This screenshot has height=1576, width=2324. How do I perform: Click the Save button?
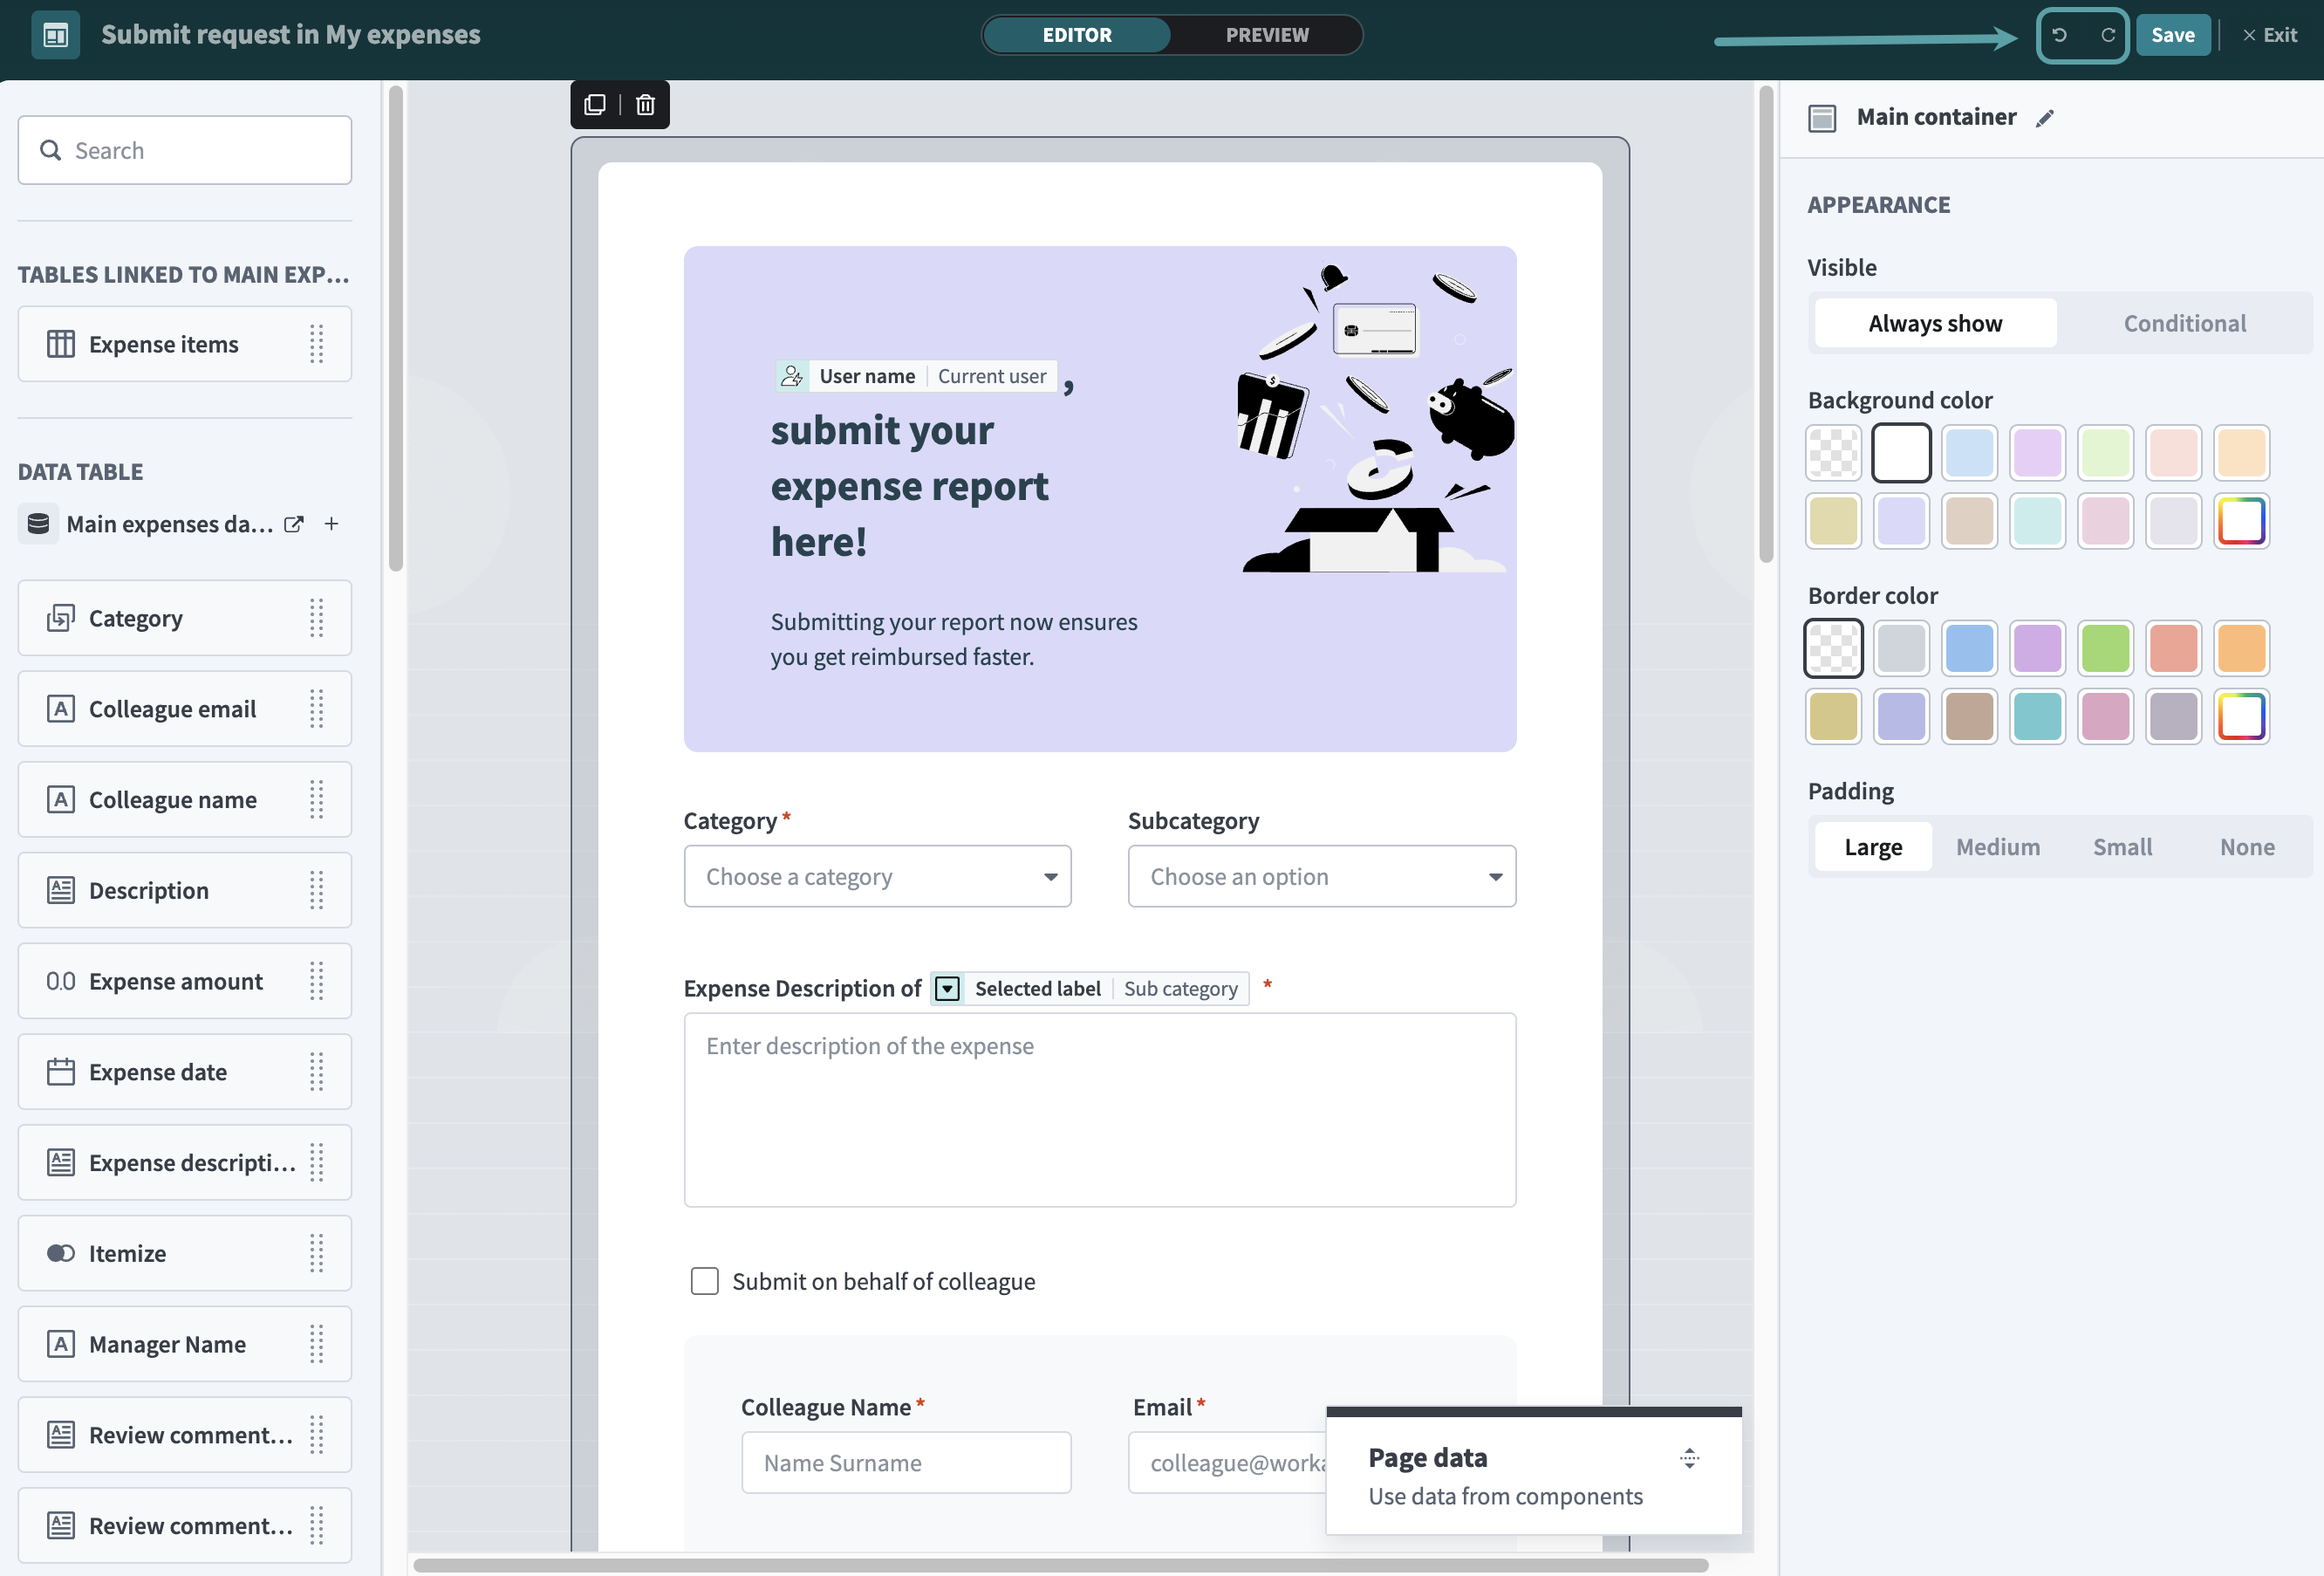coord(2172,35)
